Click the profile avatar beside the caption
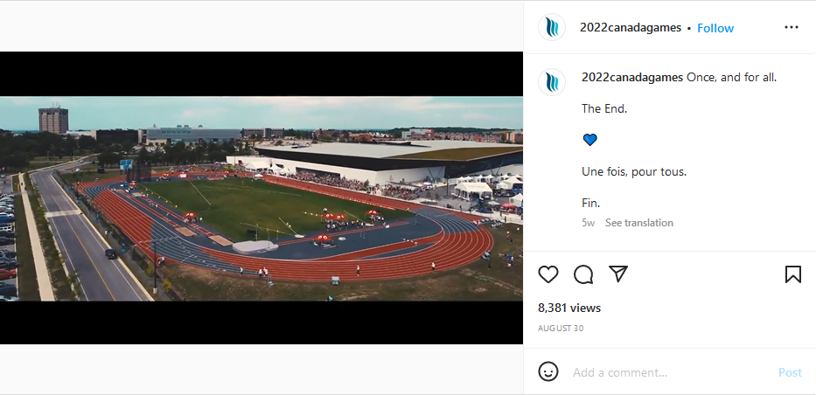Image resolution: width=816 pixels, height=395 pixels. click(552, 82)
